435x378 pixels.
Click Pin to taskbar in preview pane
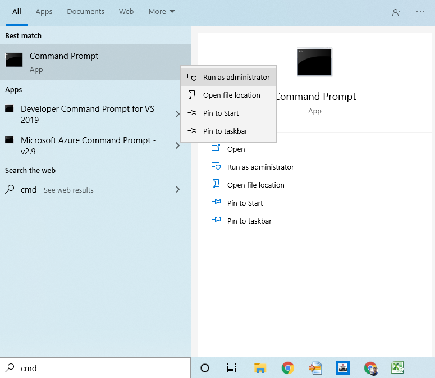pos(249,221)
